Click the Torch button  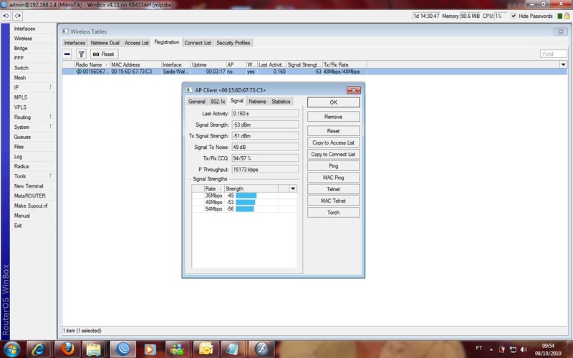click(x=333, y=213)
